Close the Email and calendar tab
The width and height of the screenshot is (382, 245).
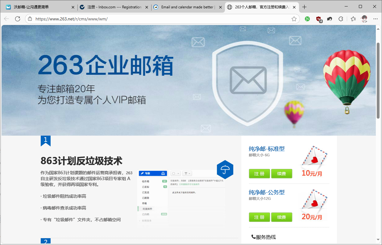(220, 7)
